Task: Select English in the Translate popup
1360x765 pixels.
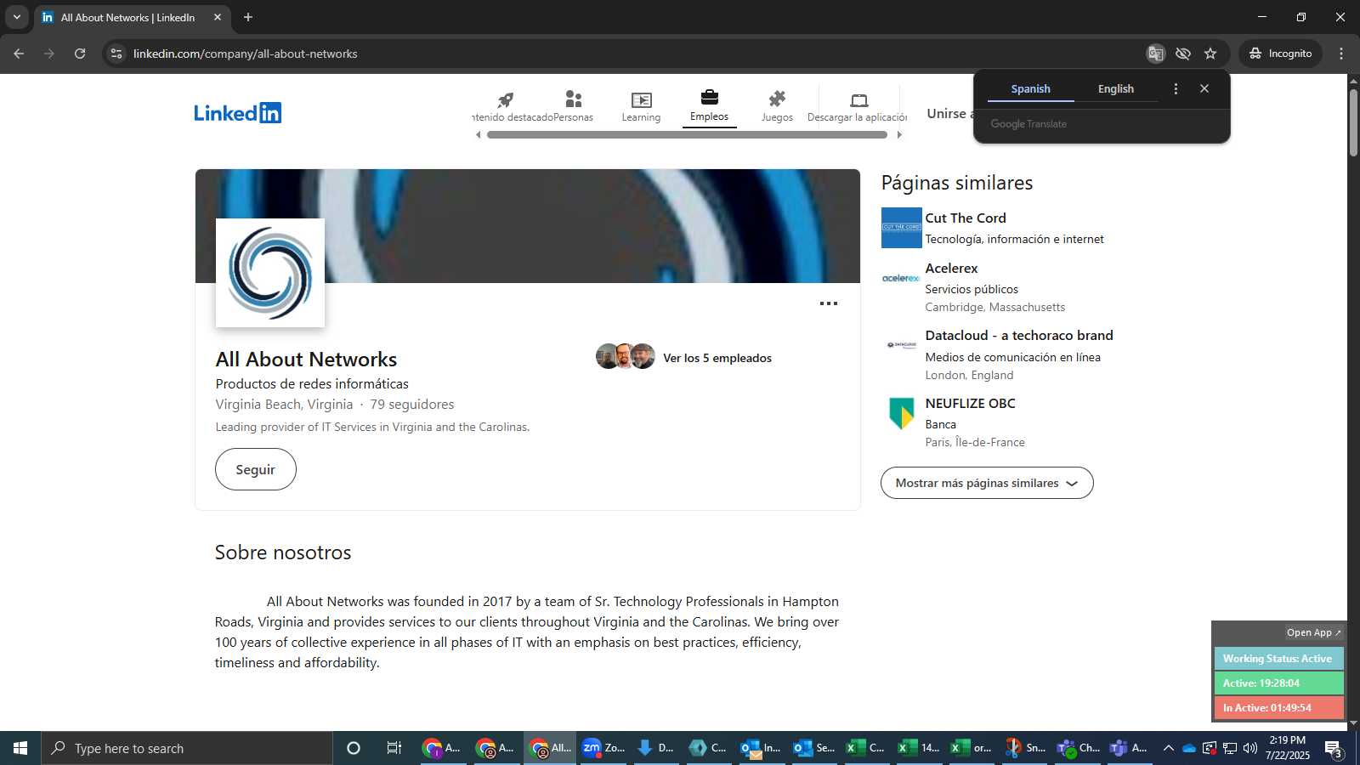Action: (1115, 89)
